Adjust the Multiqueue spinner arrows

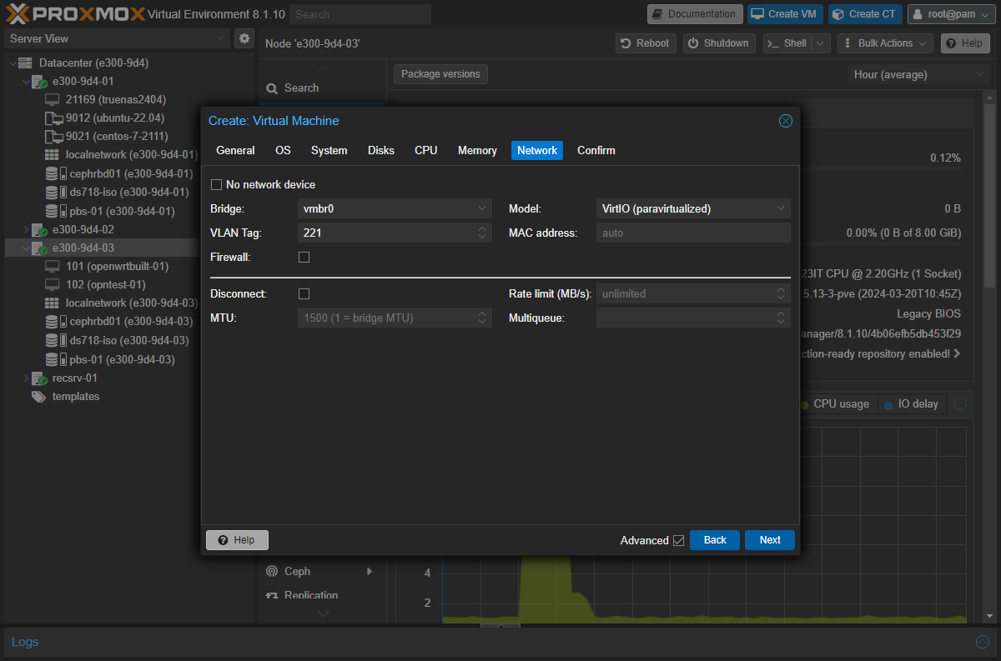coord(781,318)
